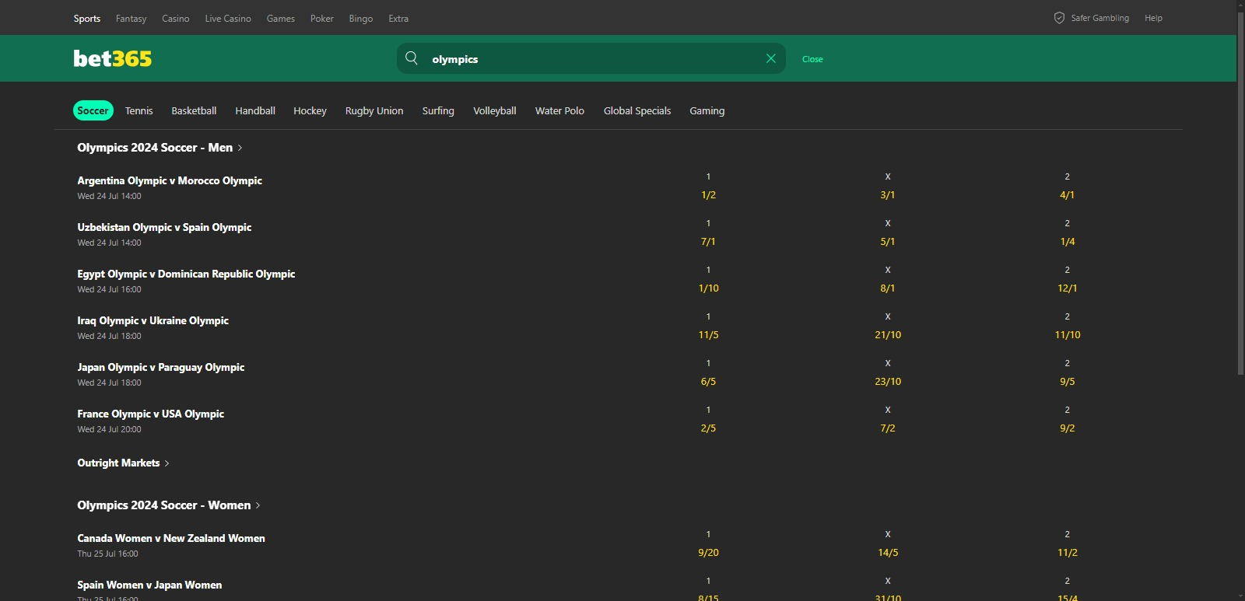
Task: Select the Tennis tab
Action: (139, 110)
